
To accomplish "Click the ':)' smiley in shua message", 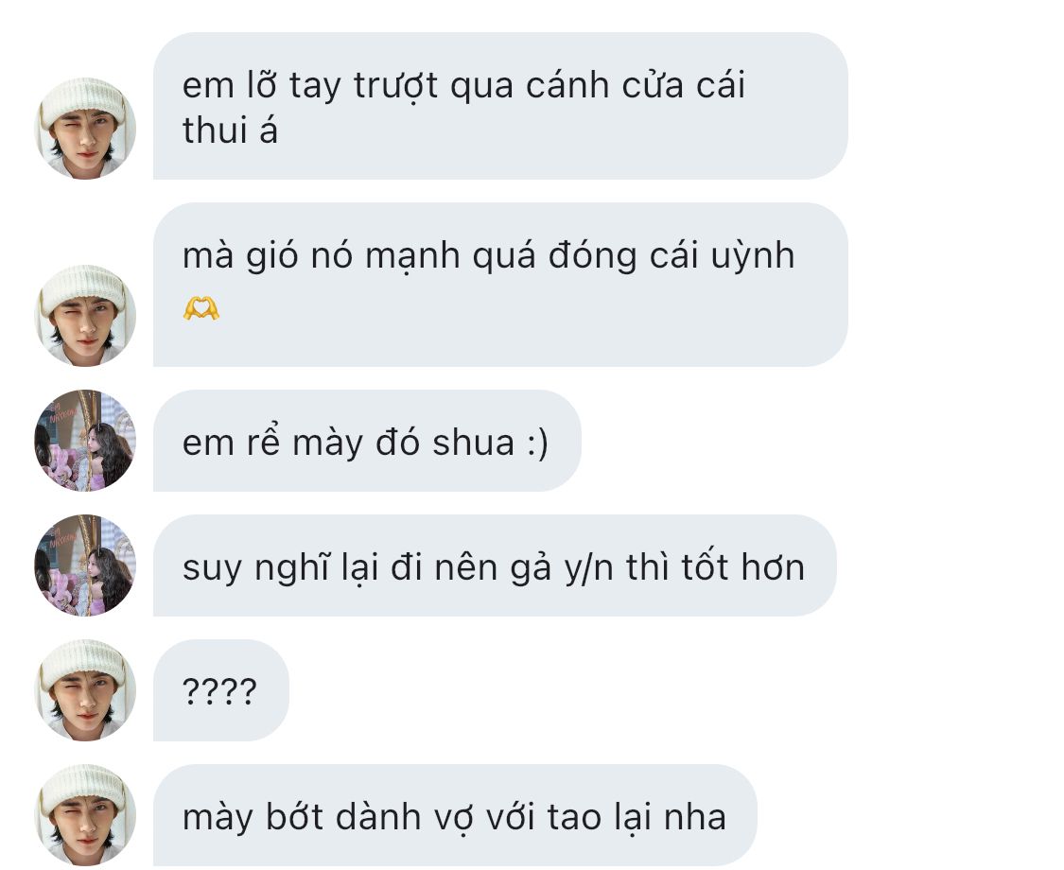I will 537,444.
